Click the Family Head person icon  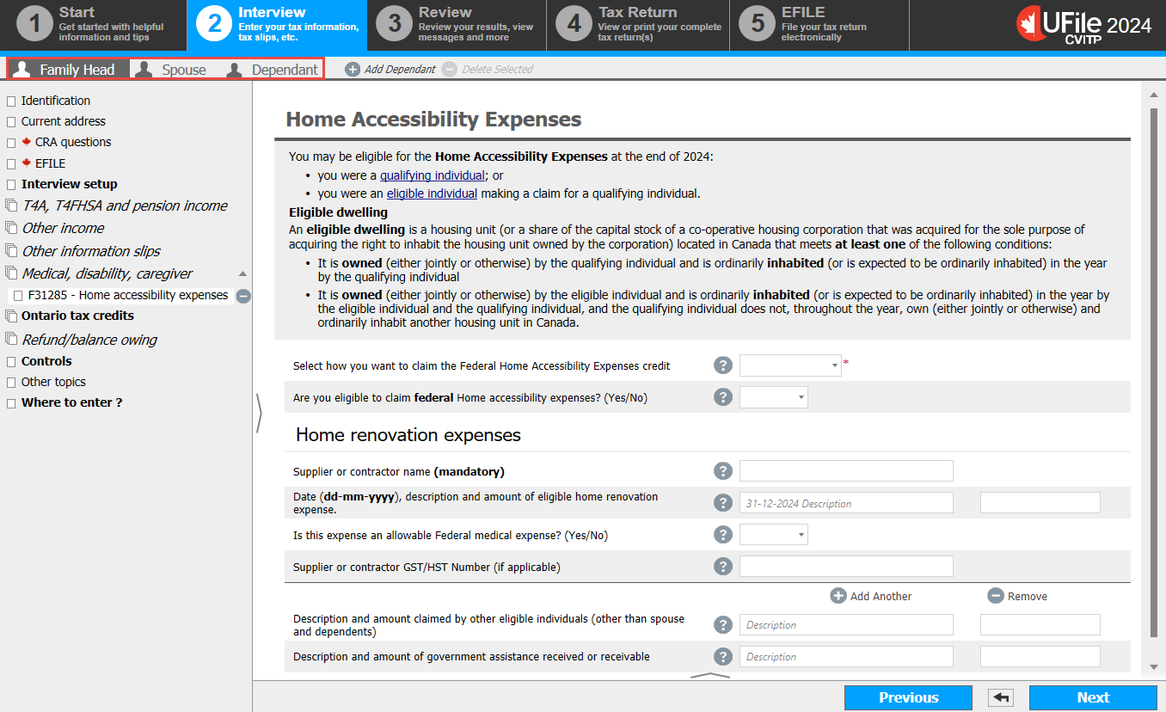(x=22, y=70)
